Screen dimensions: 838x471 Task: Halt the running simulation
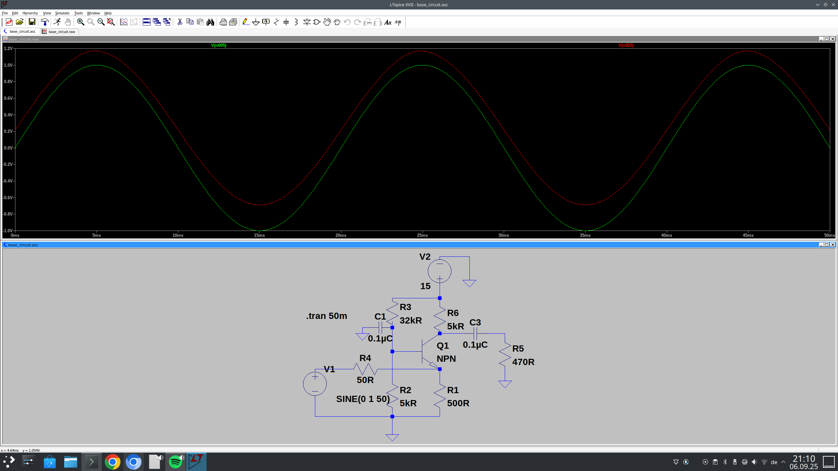click(68, 22)
